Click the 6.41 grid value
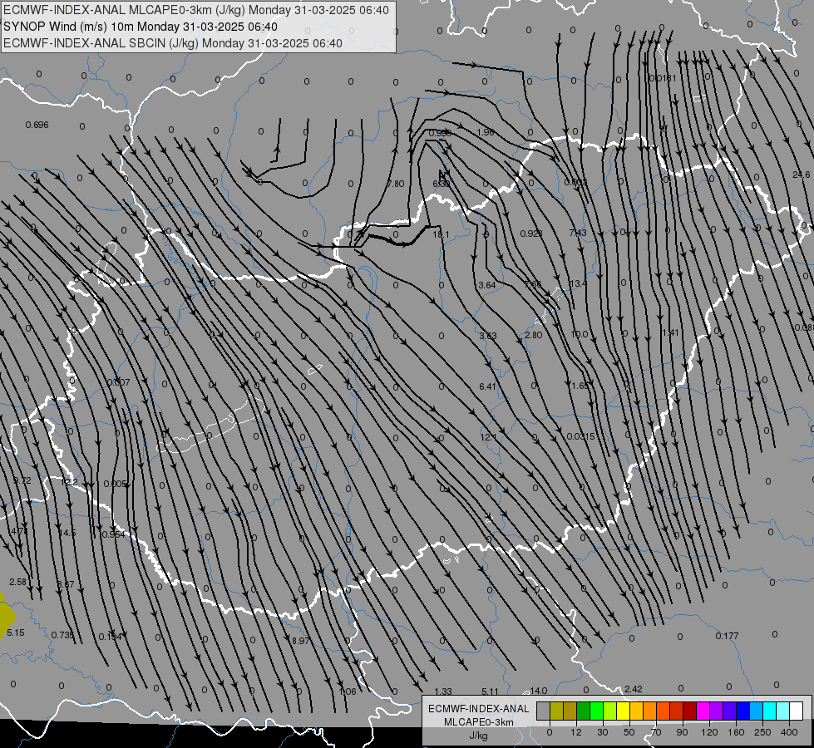The height and width of the screenshot is (748, 814). [x=487, y=386]
